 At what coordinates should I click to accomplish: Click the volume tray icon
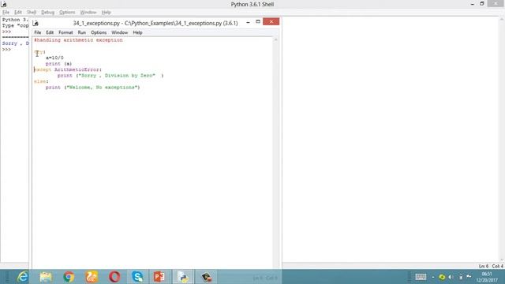tap(451, 277)
